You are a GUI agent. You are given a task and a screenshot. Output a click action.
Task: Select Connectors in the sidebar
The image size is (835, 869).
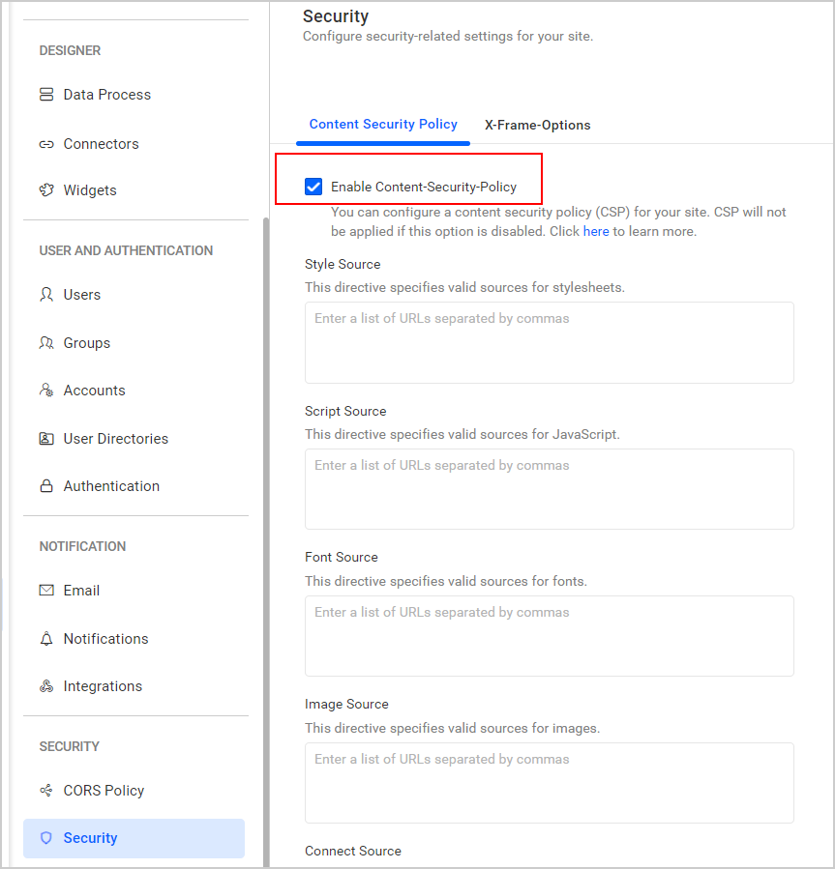point(102,143)
